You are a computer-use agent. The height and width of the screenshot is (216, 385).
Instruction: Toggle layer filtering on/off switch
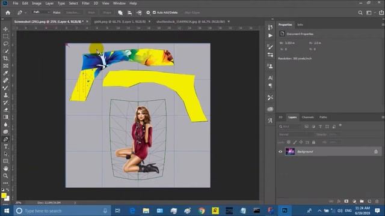pyautogui.click(x=340, y=125)
